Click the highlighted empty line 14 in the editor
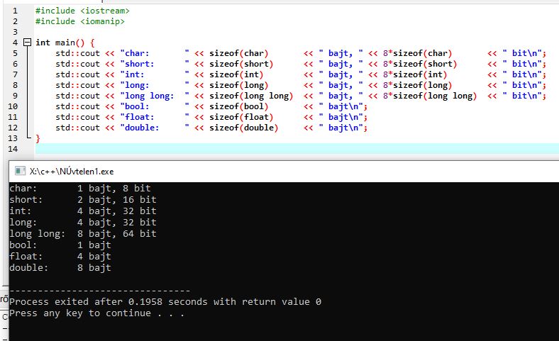559x341 pixels. coord(297,149)
